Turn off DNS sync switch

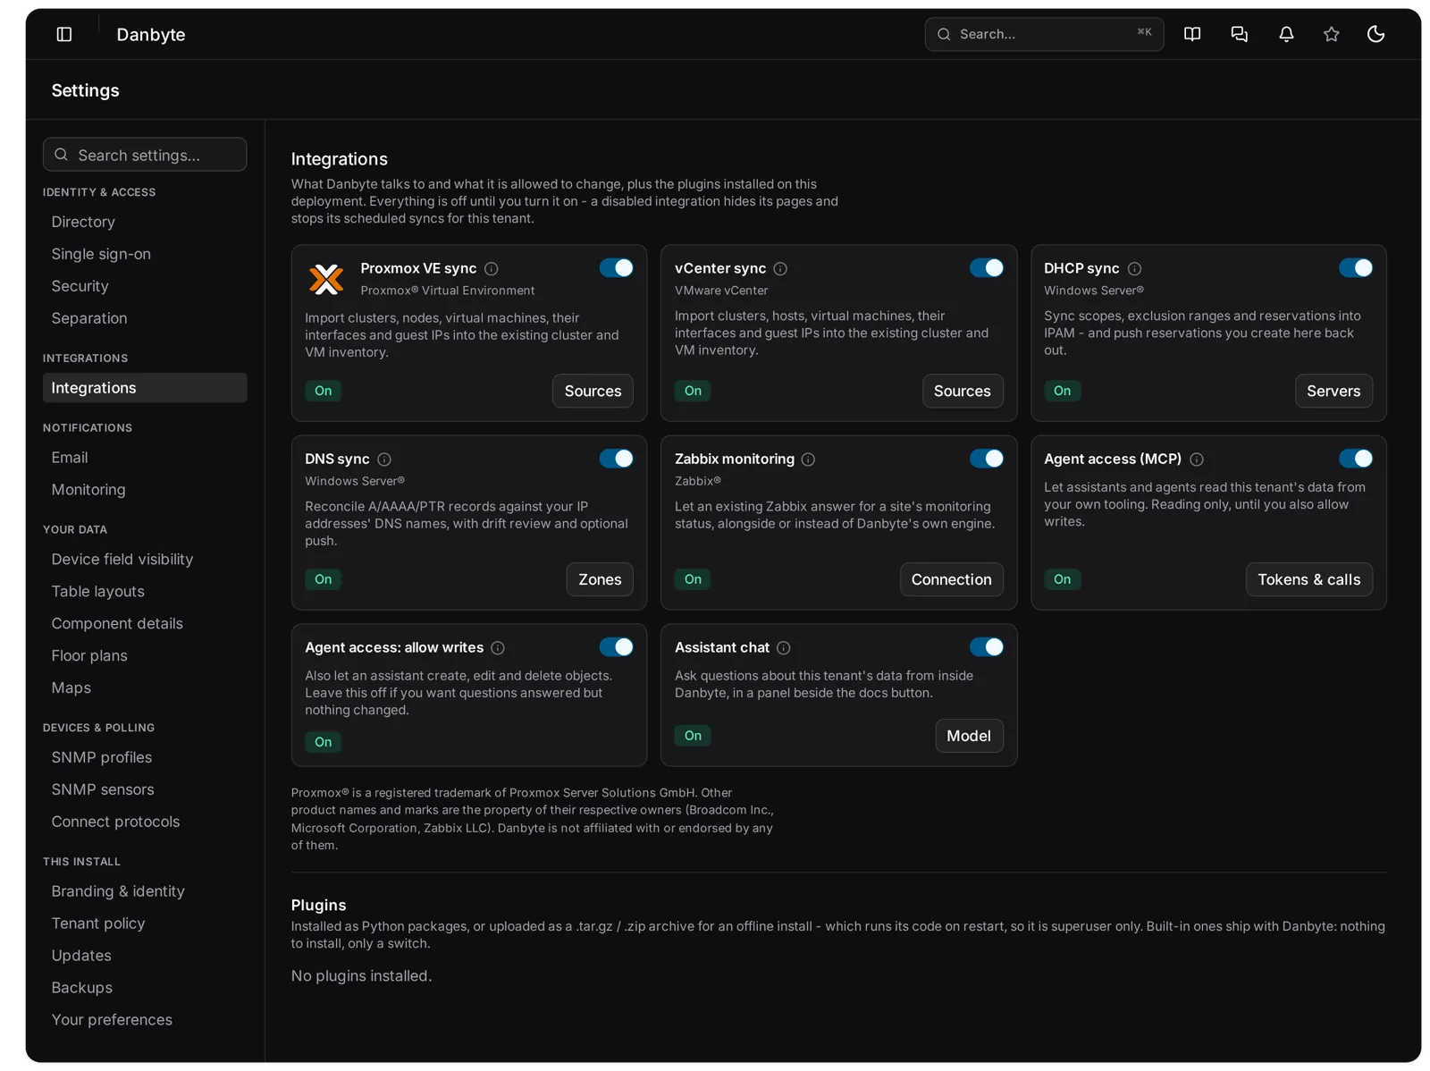[616, 459]
